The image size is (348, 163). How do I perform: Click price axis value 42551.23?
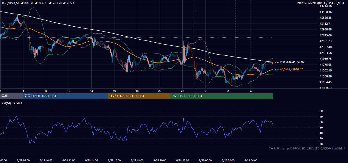click(x=325, y=41)
